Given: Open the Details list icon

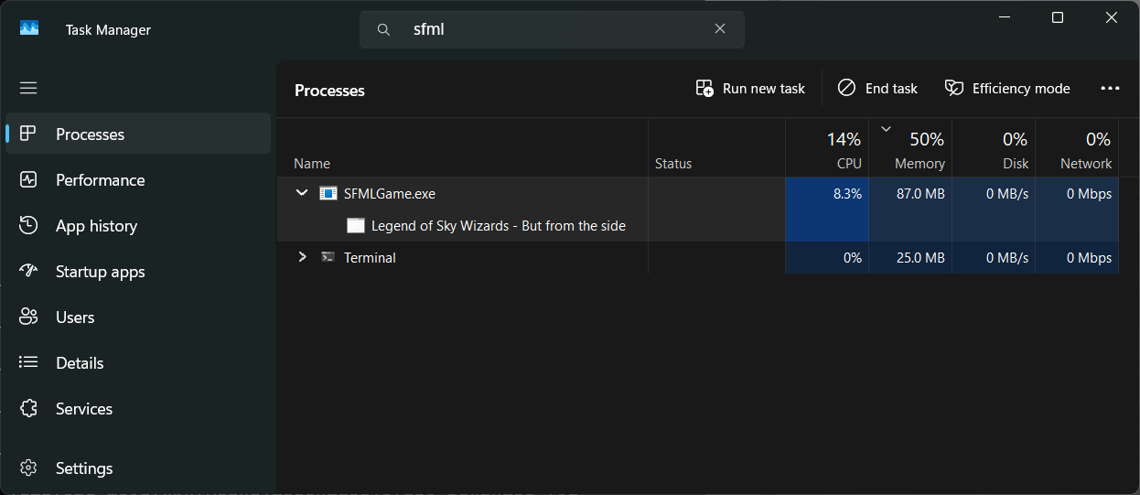Looking at the screenshot, I should pyautogui.click(x=28, y=363).
